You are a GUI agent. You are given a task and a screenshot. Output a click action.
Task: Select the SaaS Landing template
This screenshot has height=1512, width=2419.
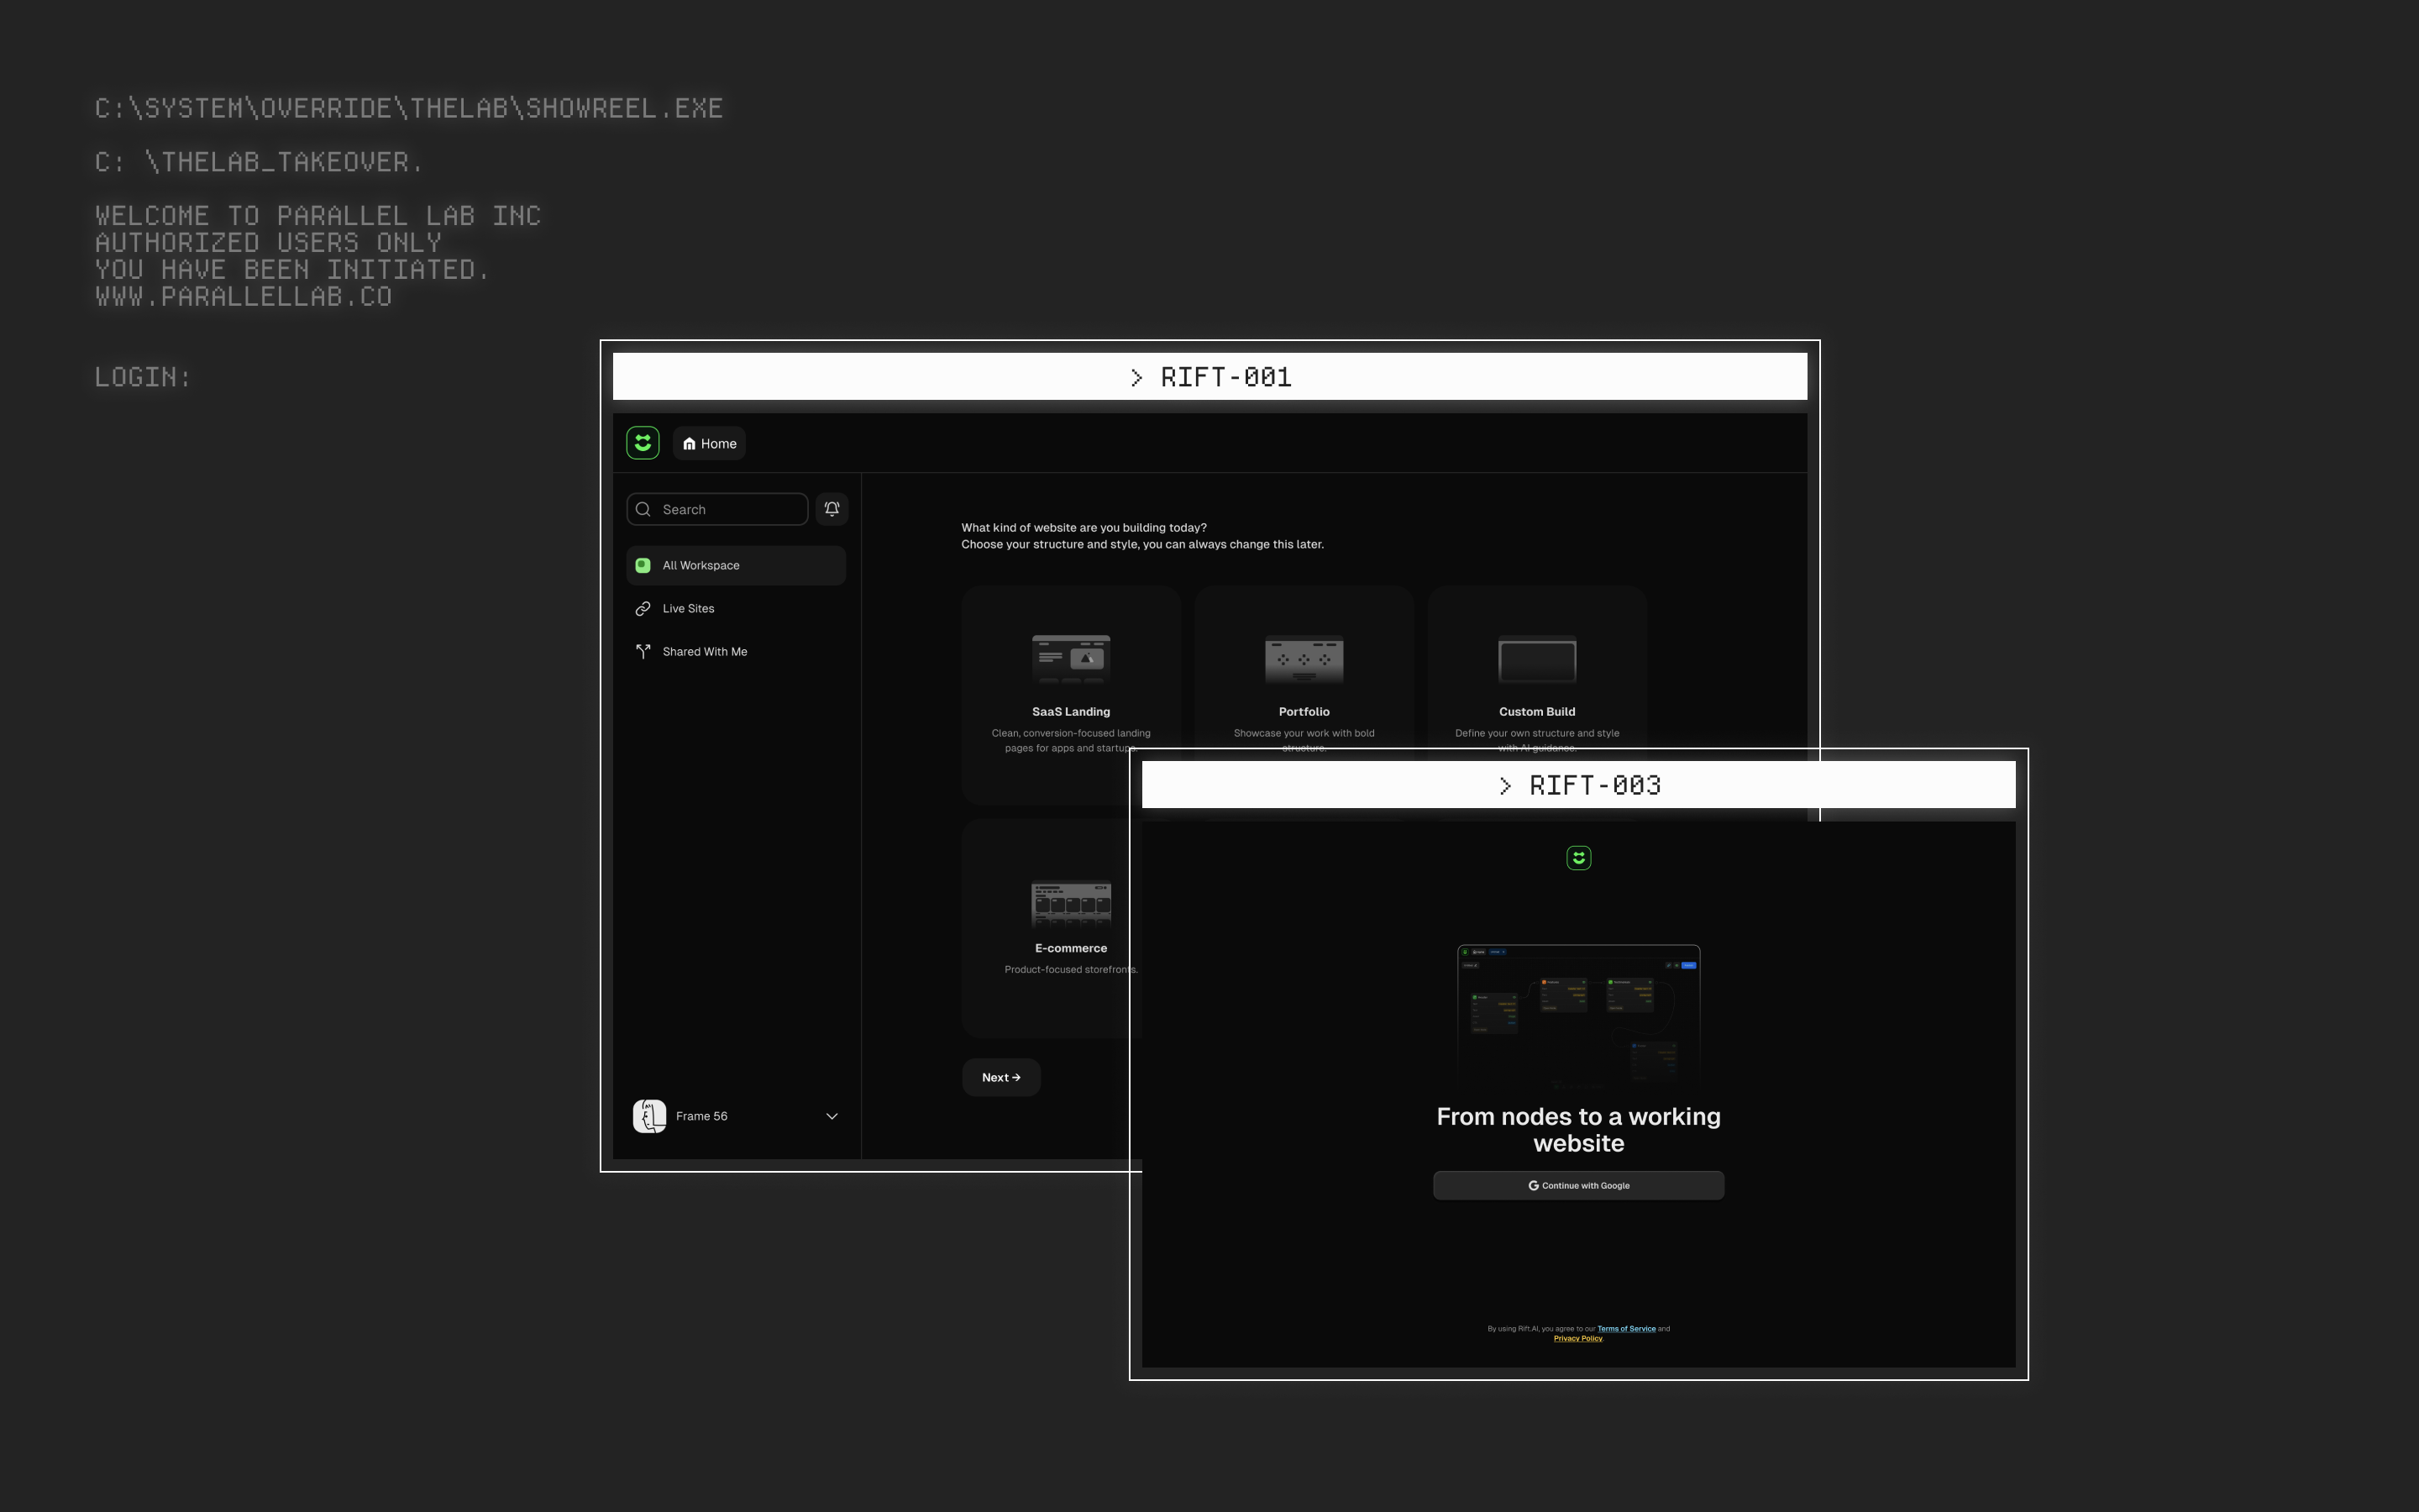pyautogui.click(x=1069, y=690)
